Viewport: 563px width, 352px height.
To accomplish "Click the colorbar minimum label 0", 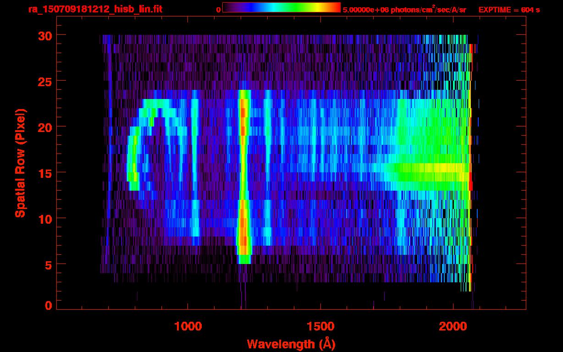I will coord(218,10).
